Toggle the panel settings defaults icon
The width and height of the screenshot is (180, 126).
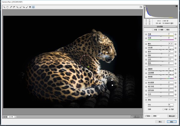point(141,117)
